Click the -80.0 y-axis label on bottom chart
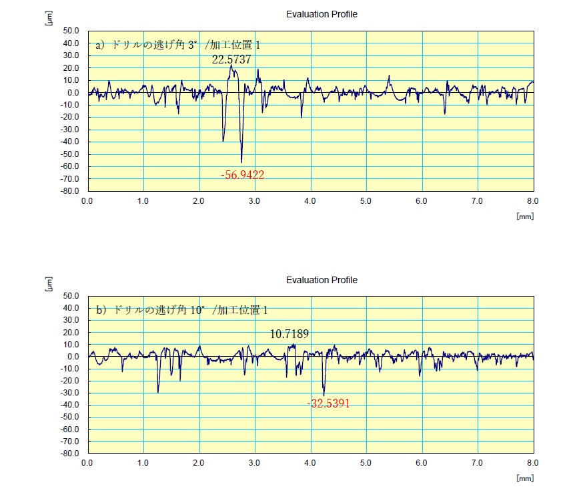The height and width of the screenshot is (493, 583). tap(70, 454)
